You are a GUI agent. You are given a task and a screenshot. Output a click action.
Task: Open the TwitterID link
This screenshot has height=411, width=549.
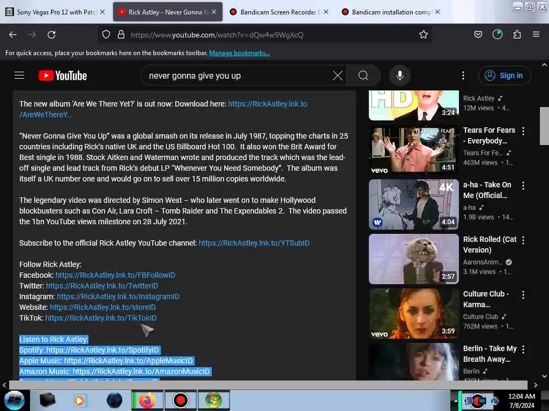tap(102, 286)
